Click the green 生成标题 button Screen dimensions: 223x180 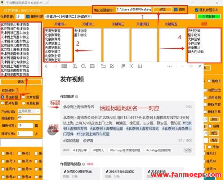[209, 17]
